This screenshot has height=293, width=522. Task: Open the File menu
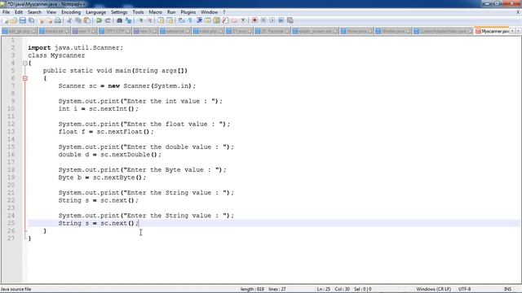point(6,12)
